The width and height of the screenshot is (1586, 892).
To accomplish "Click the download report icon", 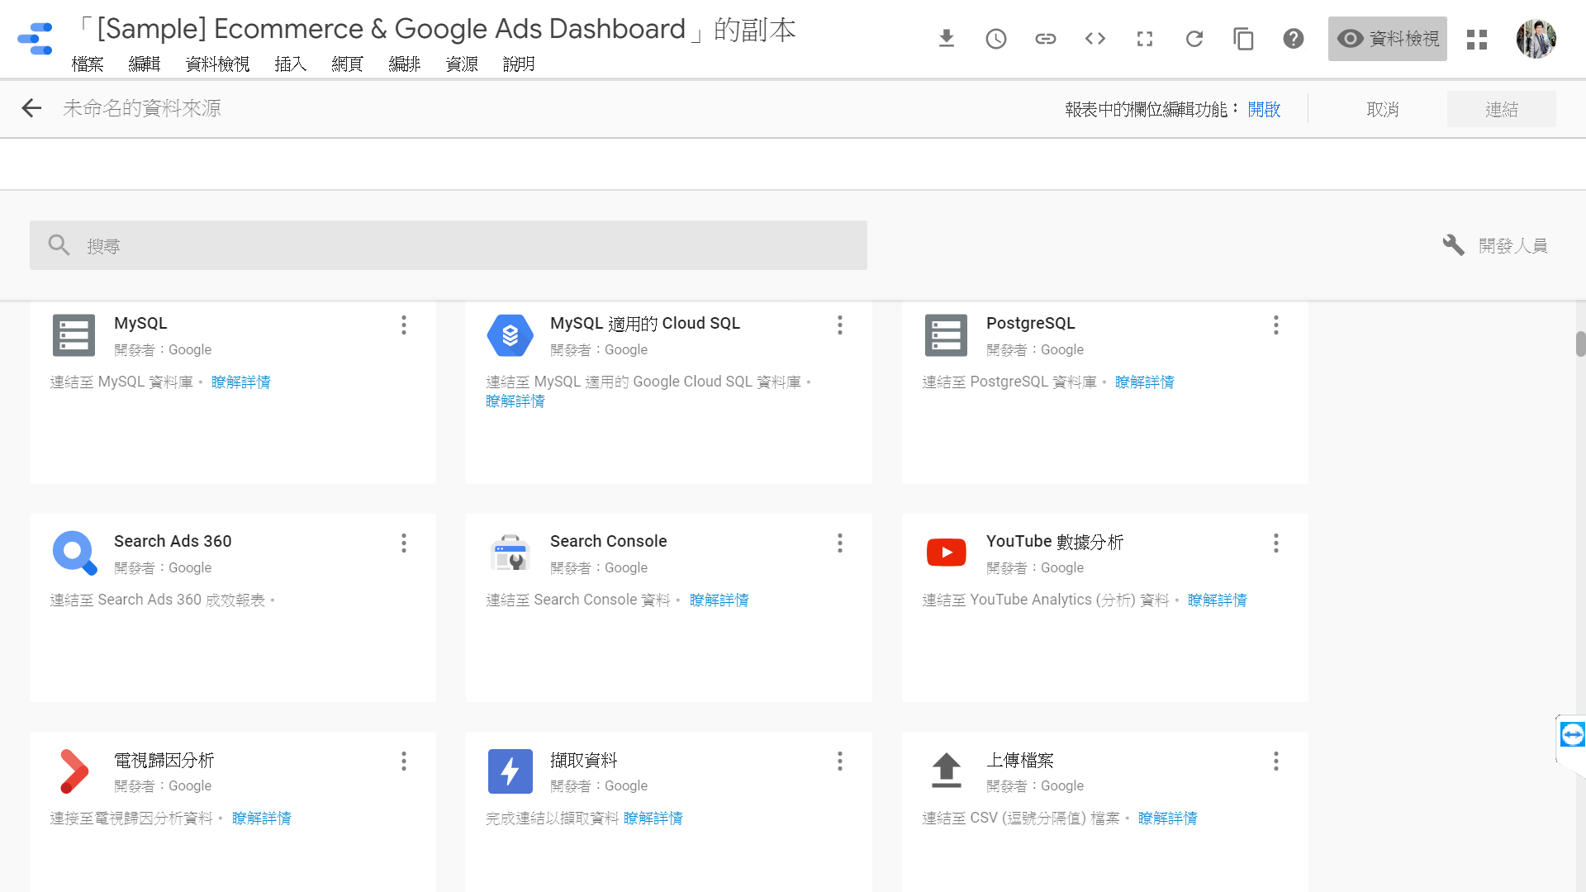I will 947,39.
